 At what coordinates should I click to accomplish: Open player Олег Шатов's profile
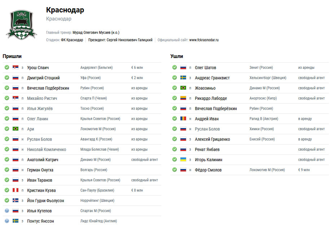(x=206, y=68)
